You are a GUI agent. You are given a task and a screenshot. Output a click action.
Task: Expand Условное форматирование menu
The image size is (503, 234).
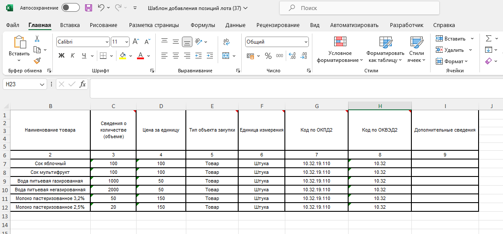pos(340,50)
